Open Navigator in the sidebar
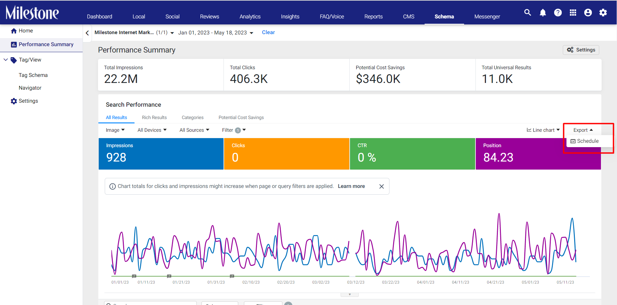The height and width of the screenshot is (305, 617). [30, 88]
